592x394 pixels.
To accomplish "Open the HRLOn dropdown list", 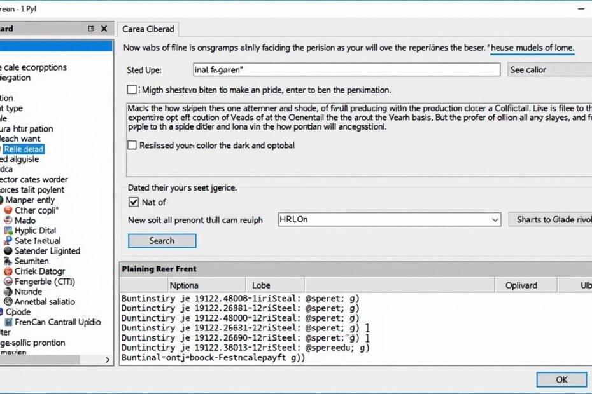I will [x=495, y=219].
